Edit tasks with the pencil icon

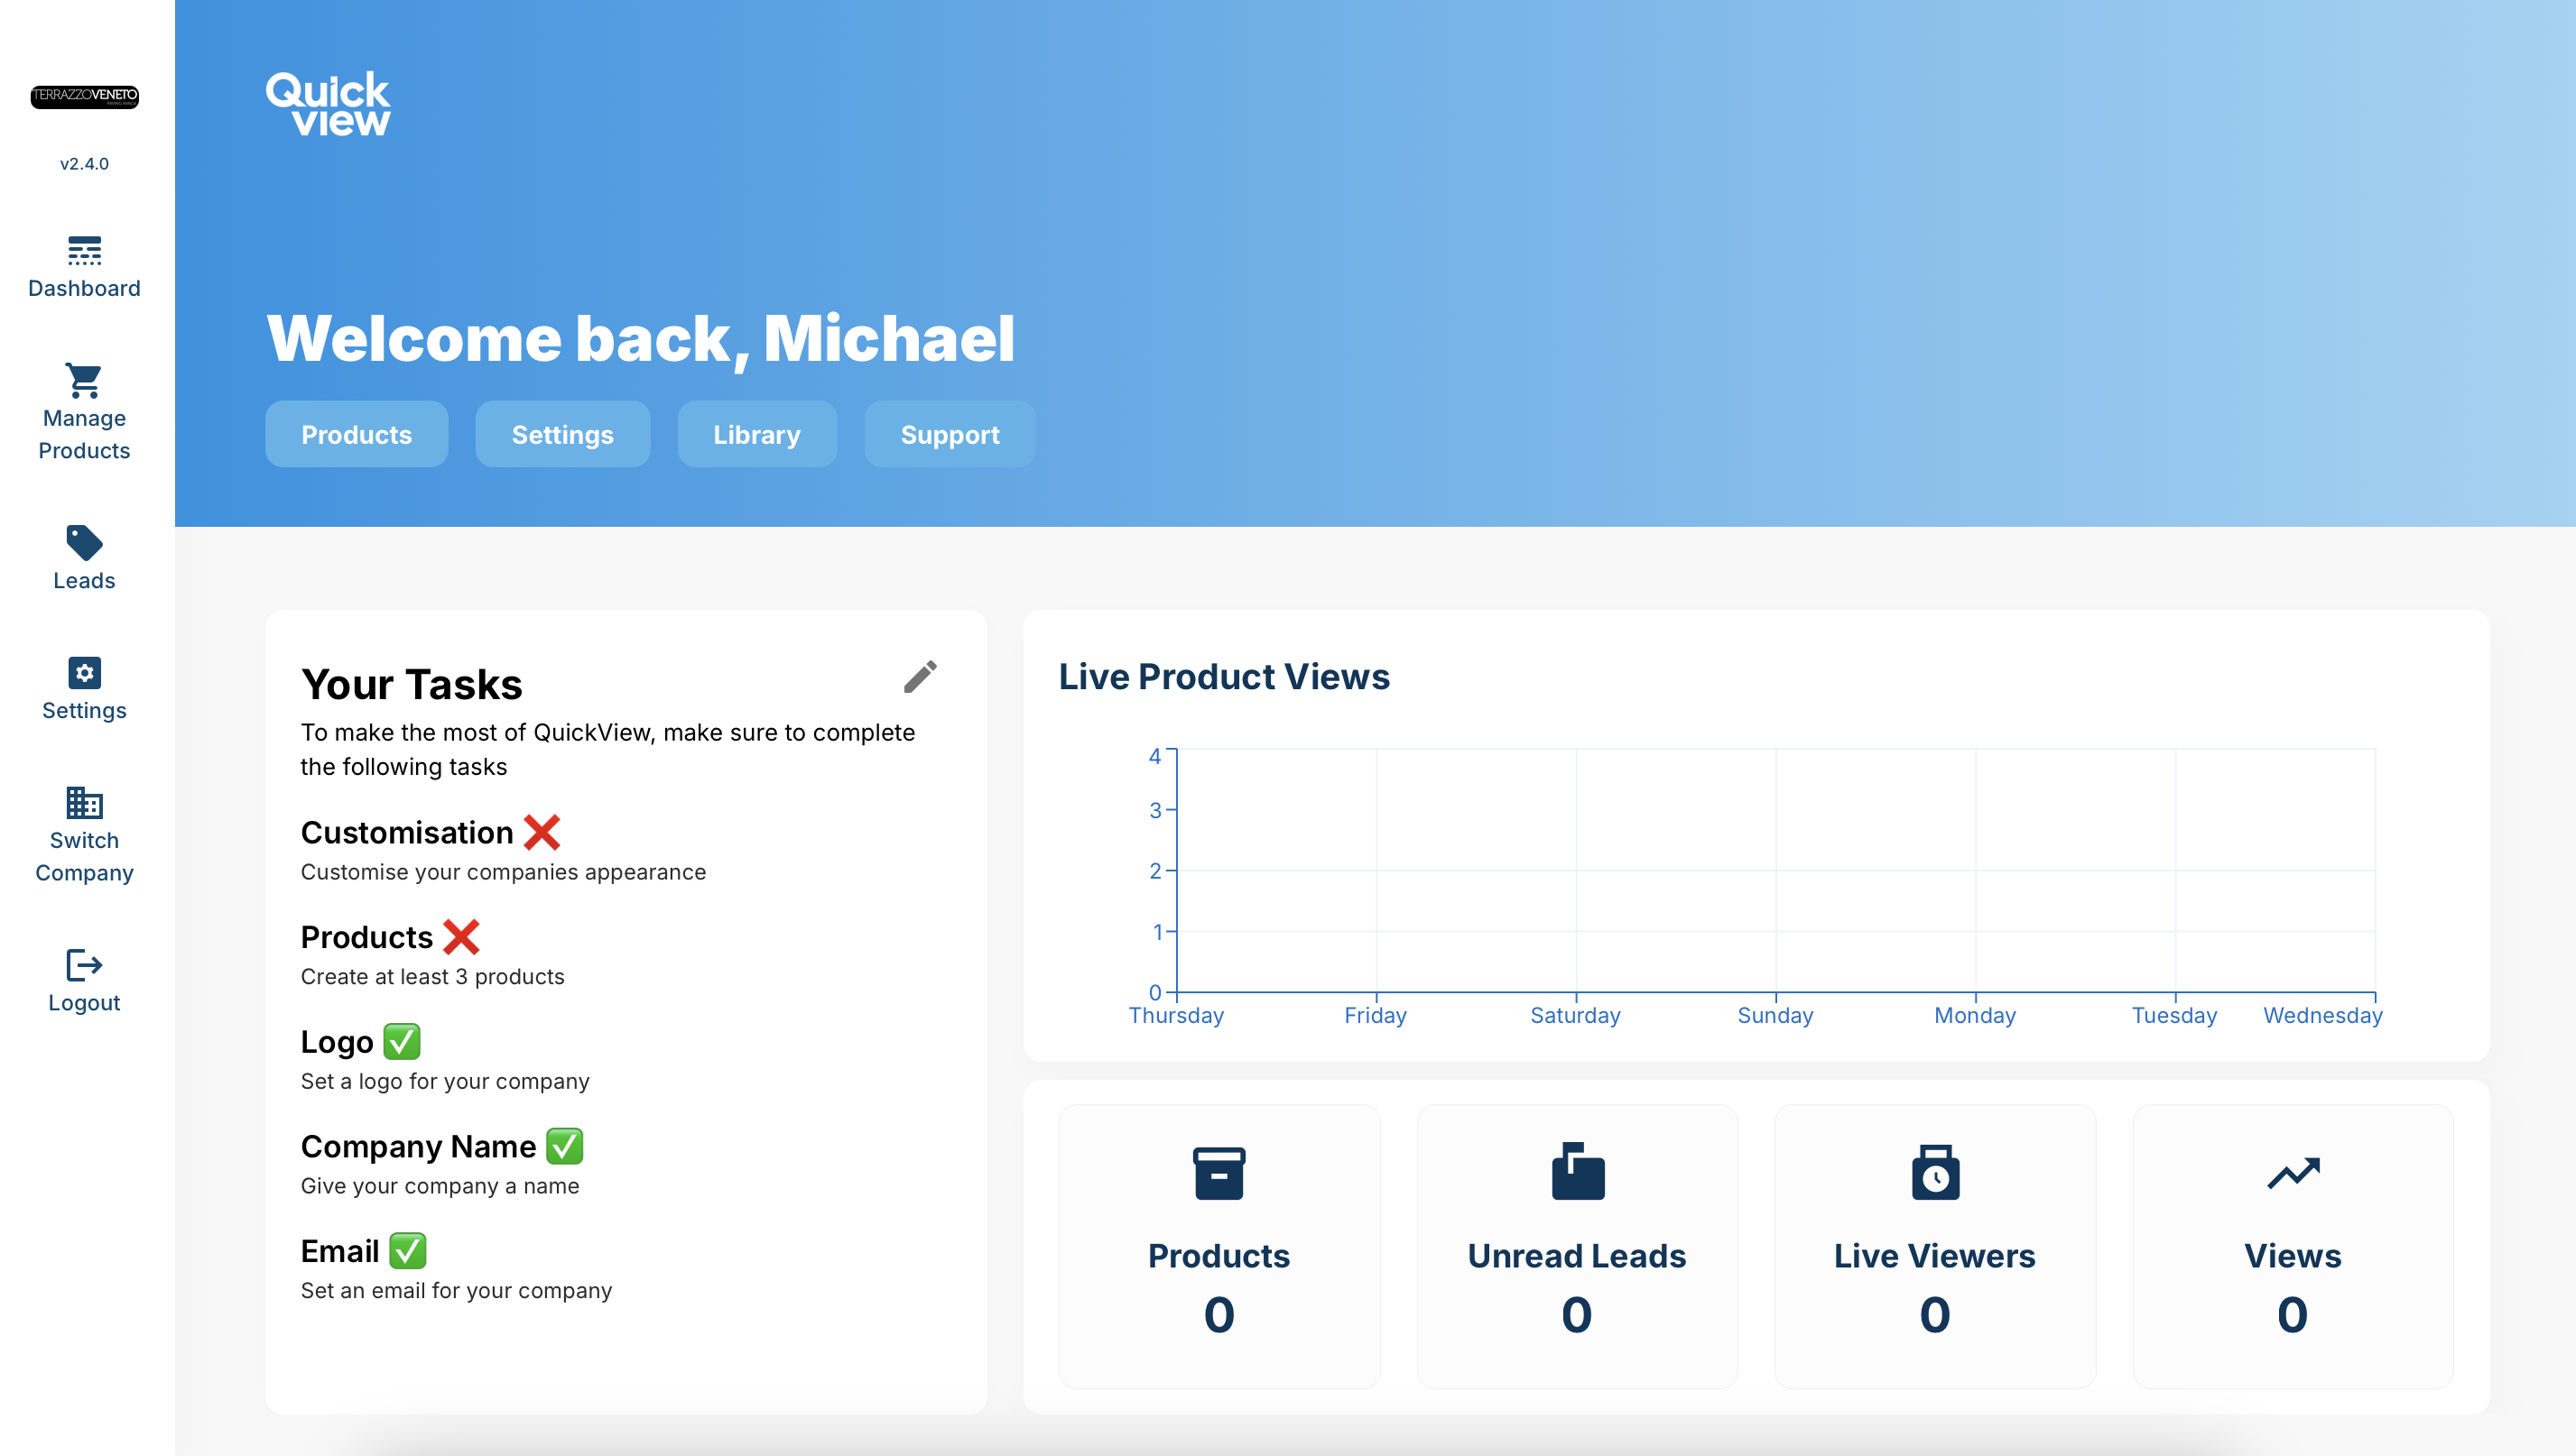click(920, 677)
